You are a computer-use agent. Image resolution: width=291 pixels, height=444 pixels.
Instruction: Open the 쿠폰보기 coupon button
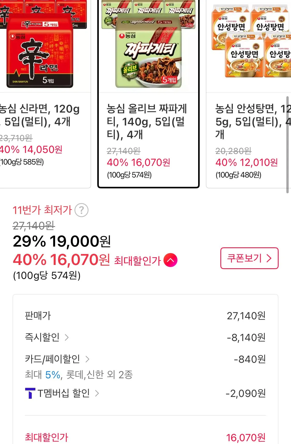(249, 258)
